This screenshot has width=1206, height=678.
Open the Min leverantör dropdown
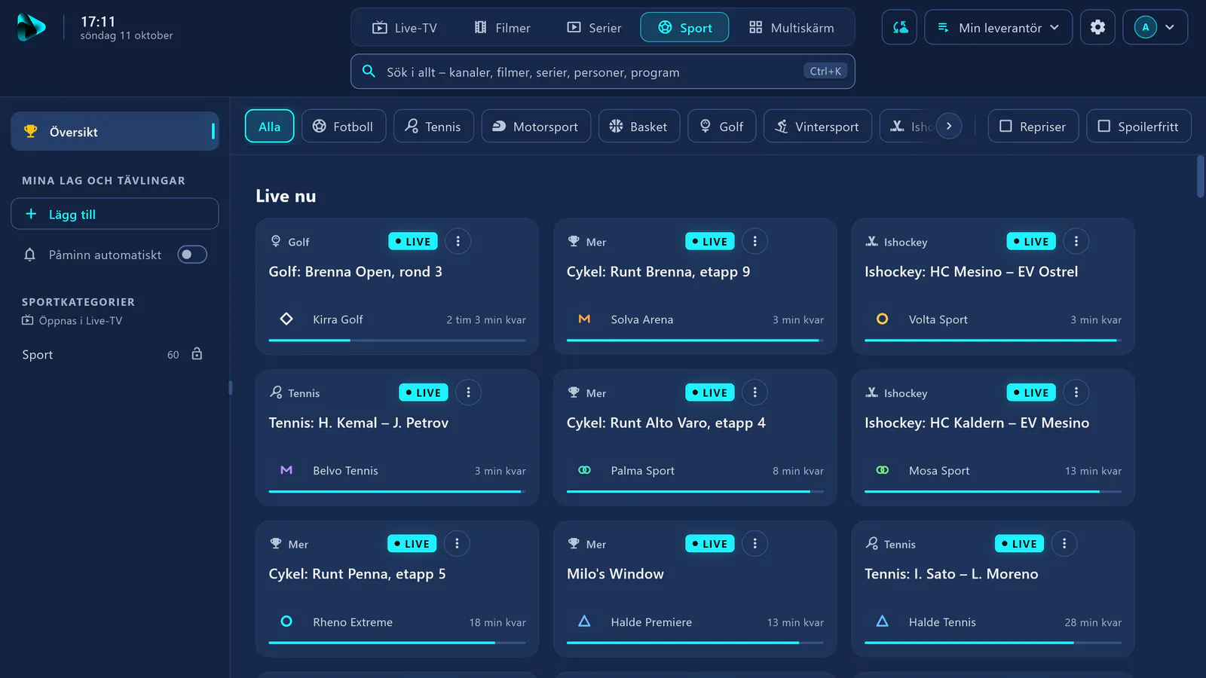(x=998, y=27)
